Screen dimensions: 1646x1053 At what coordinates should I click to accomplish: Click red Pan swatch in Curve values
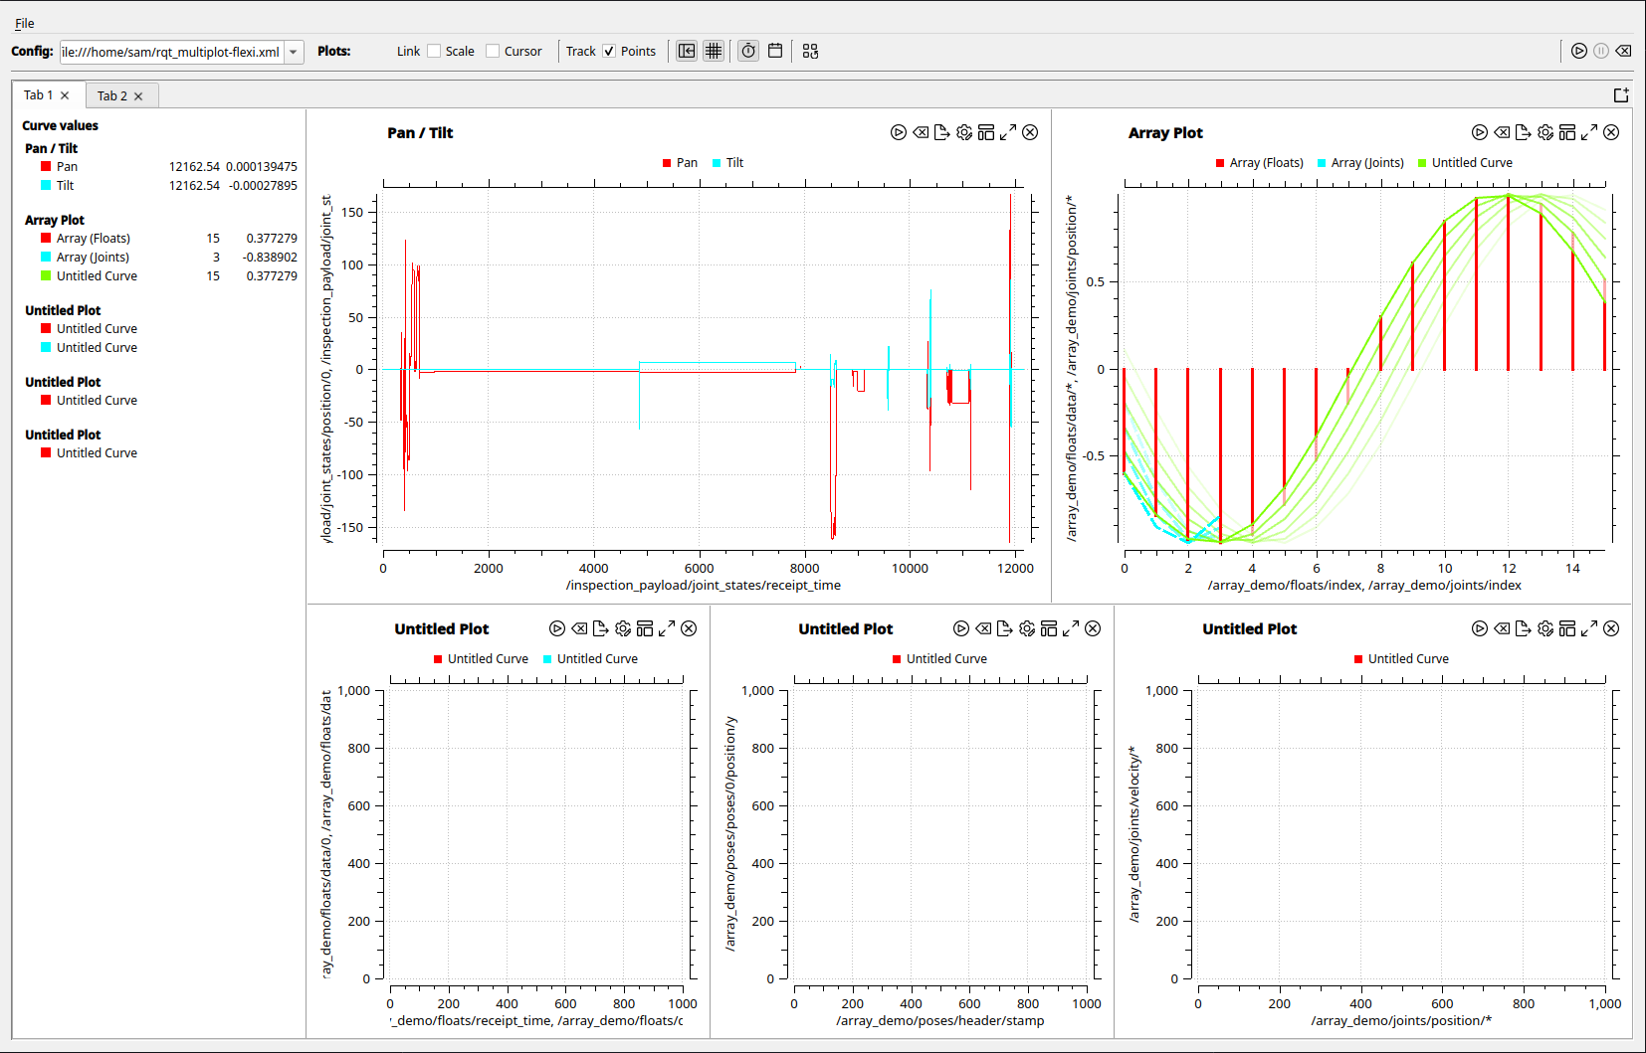point(46,166)
